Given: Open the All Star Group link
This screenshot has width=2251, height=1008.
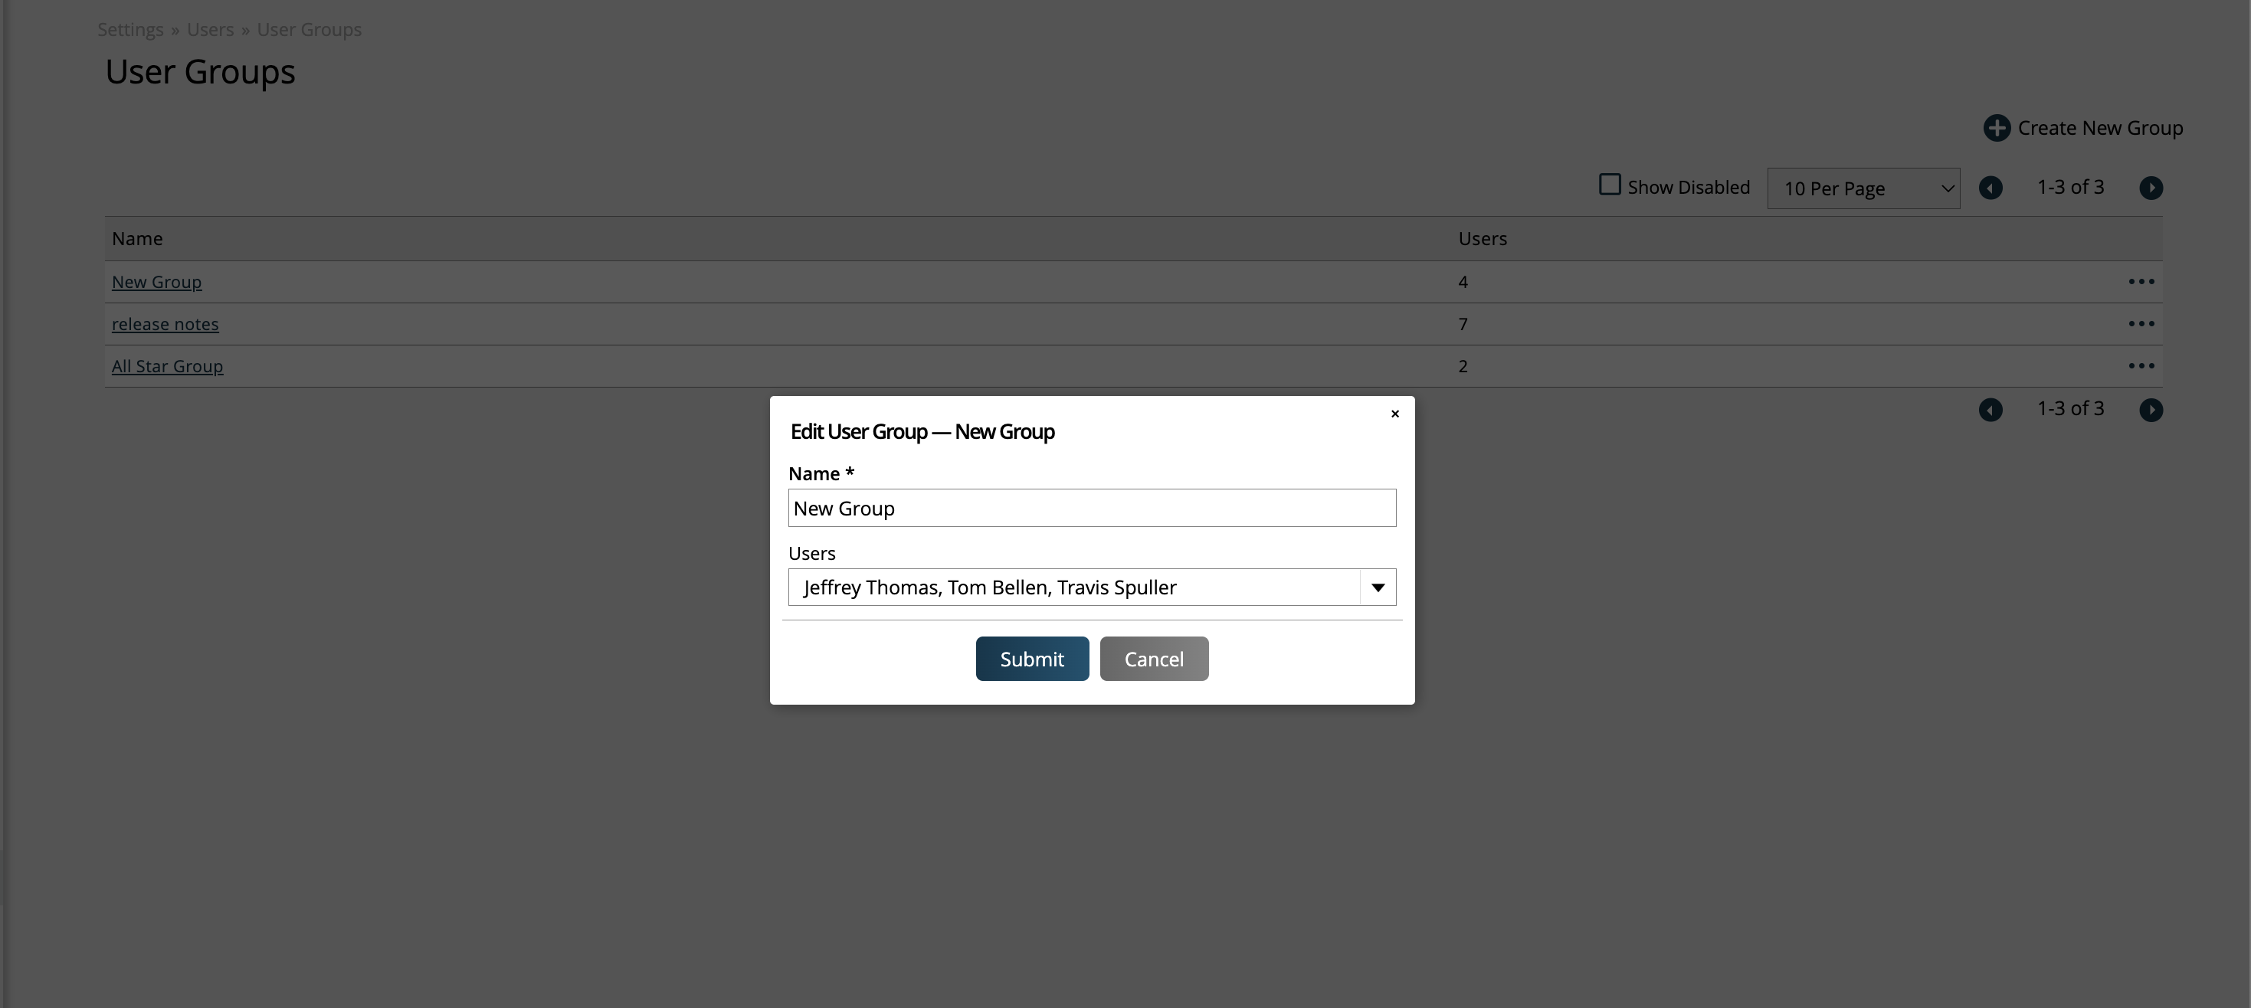Looking at the screenshot, I should tap(167, 366).
